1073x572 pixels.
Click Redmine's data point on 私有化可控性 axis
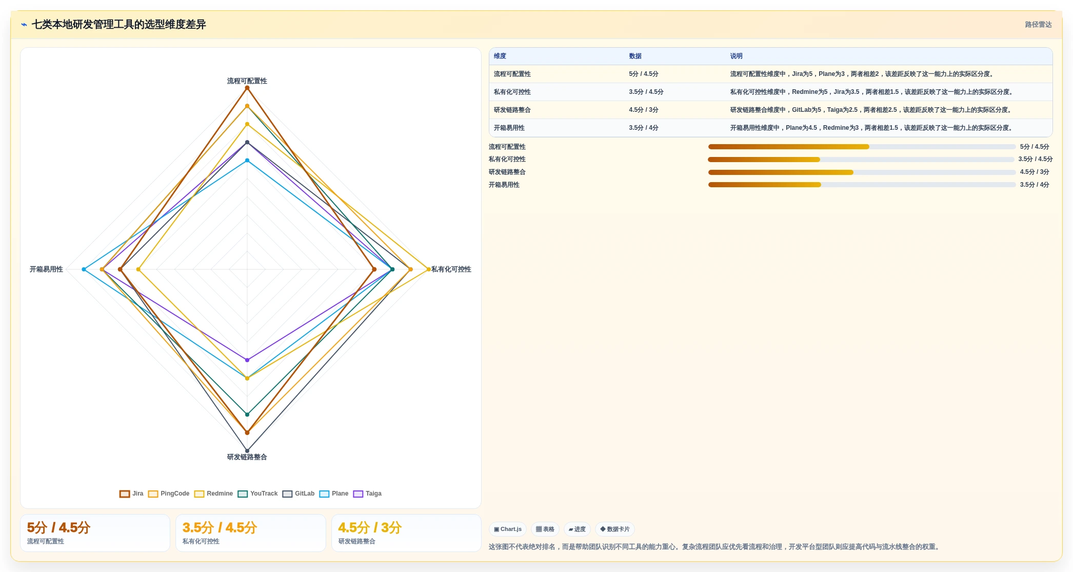point(429,269)
